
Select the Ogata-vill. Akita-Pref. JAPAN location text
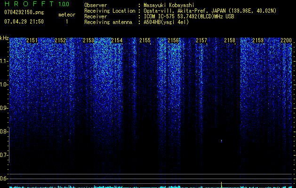210,11
